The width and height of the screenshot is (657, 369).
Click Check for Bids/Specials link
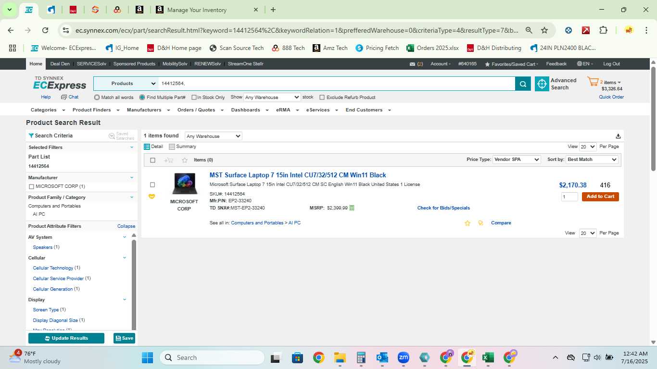(x=443, y=208)
